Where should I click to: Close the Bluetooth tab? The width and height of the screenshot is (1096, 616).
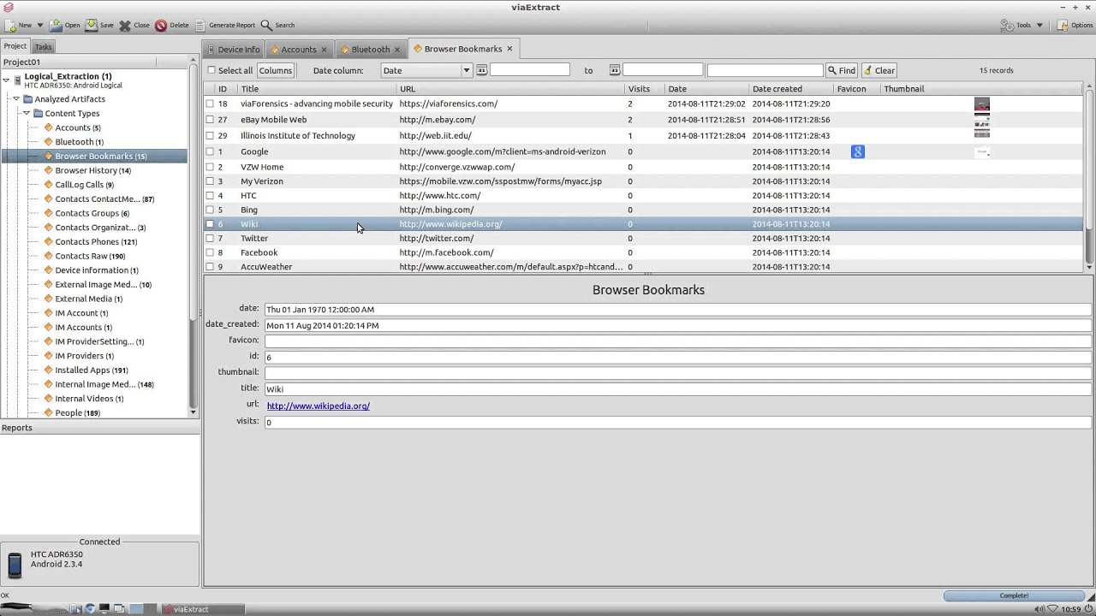pos(397,49)
